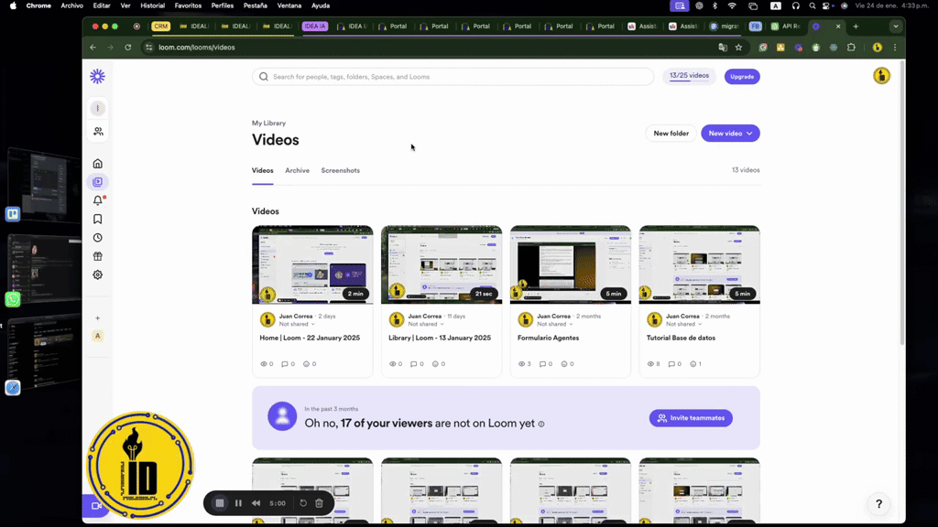938x527 pixels.
Task: Reload the page in Chrome
Action: click(128, 48)
